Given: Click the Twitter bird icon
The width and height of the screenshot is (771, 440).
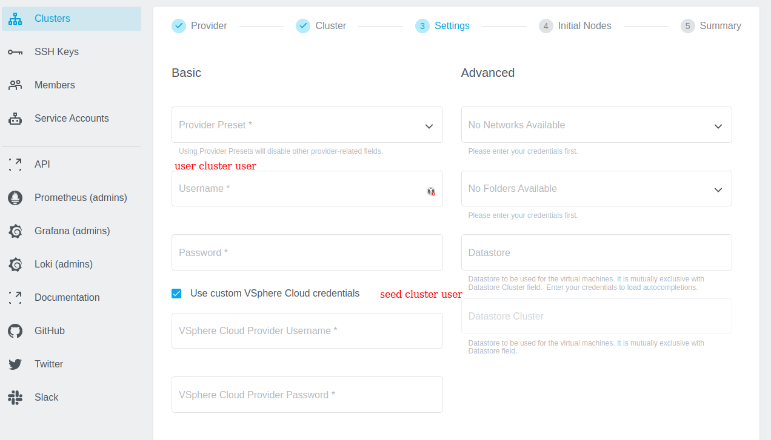Looking at the screenshot, I should pyautogui.click(x=15, y=364).
